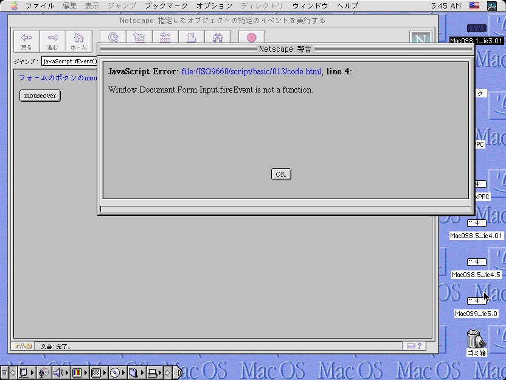Image resolution: width=506 pixels, height=380 pixels.
Task: Open the Apple menu
Action: 13,6
